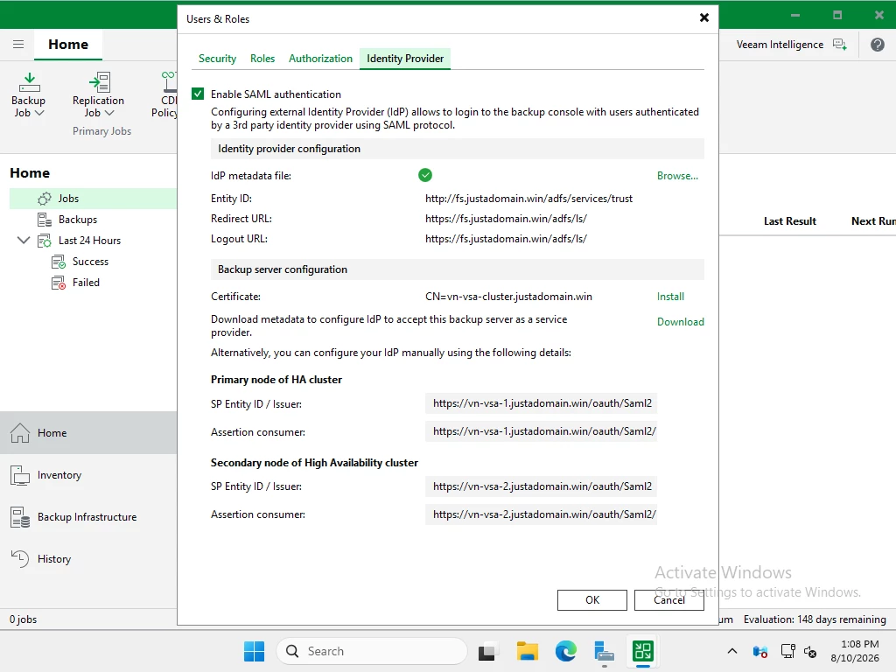Click the Entity ID URL text

528,199
